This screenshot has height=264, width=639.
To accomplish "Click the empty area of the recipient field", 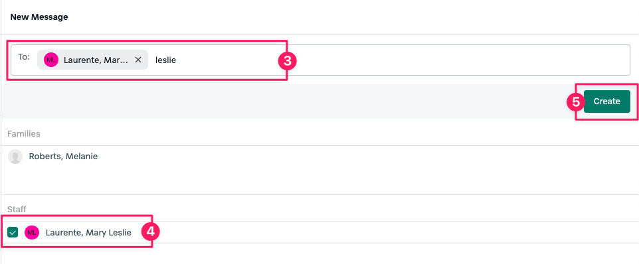I will coord(408,60).
